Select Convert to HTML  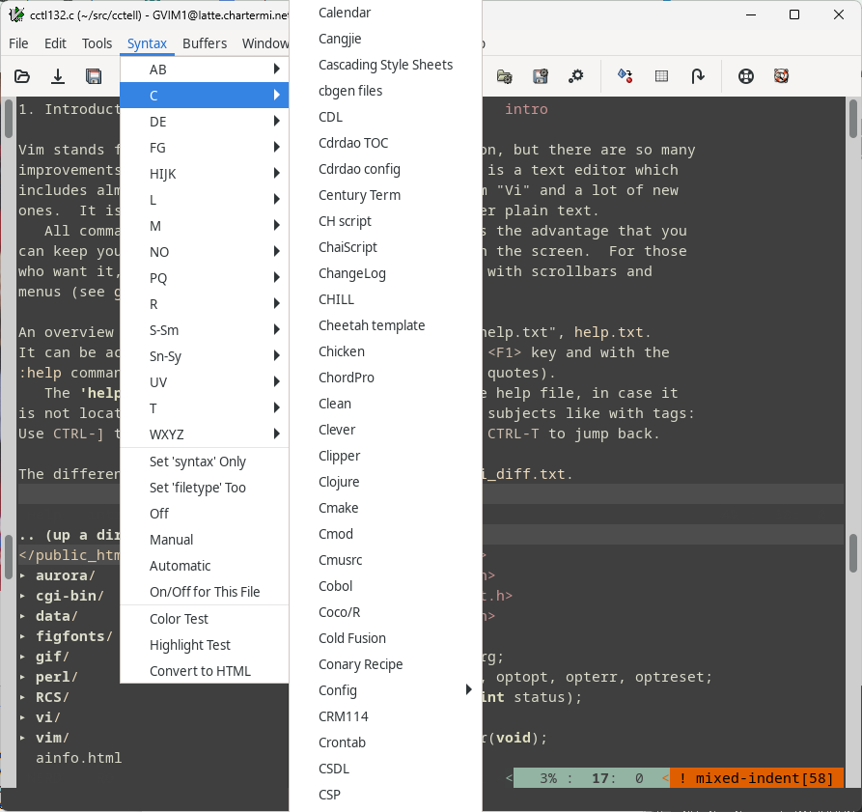click(204, 671)
